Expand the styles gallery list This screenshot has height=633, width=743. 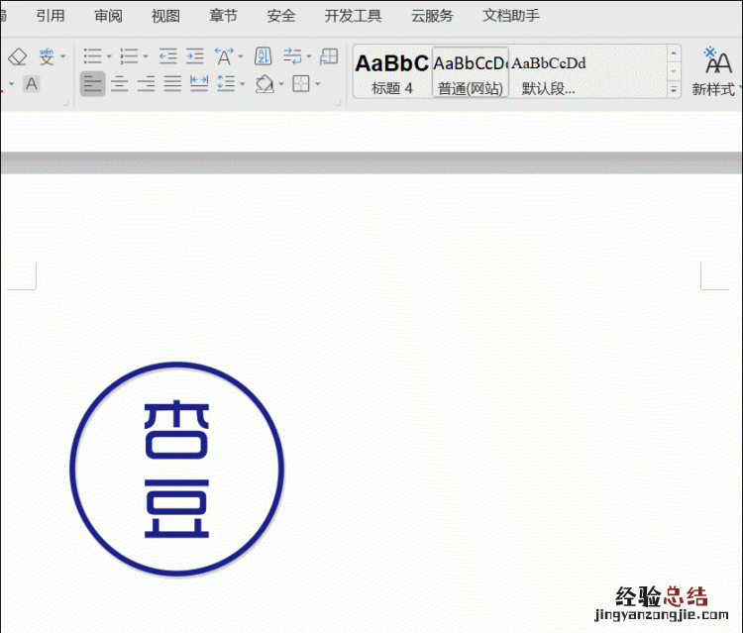(x=675, y=89)
